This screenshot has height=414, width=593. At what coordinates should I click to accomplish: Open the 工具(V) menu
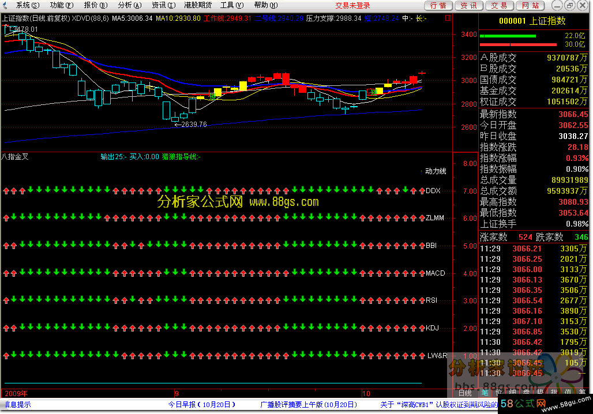[232, 5]
